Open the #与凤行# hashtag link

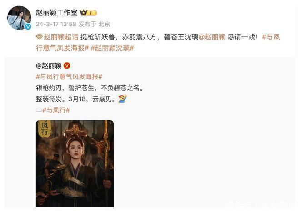click(56, 110)
